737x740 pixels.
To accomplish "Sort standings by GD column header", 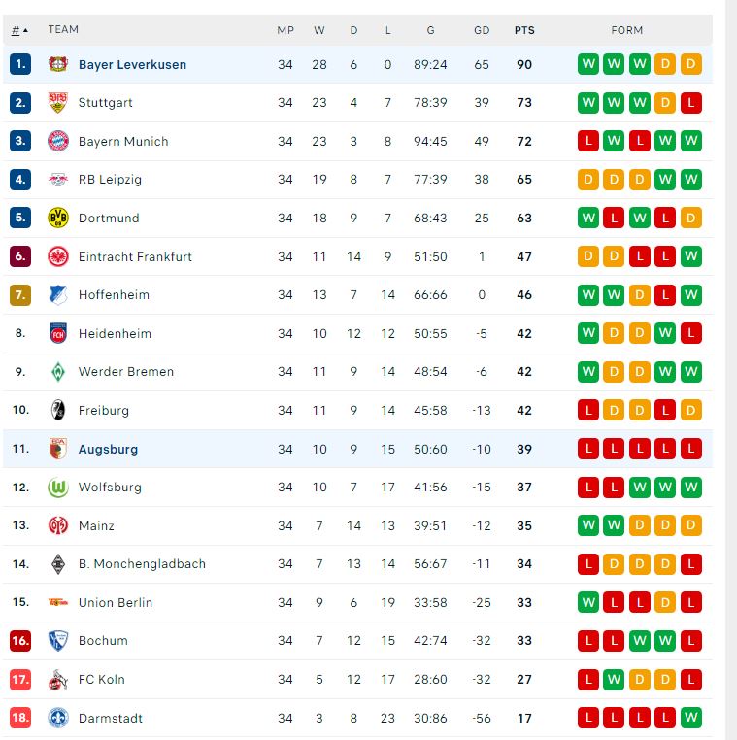I will [x=482, y=30].
